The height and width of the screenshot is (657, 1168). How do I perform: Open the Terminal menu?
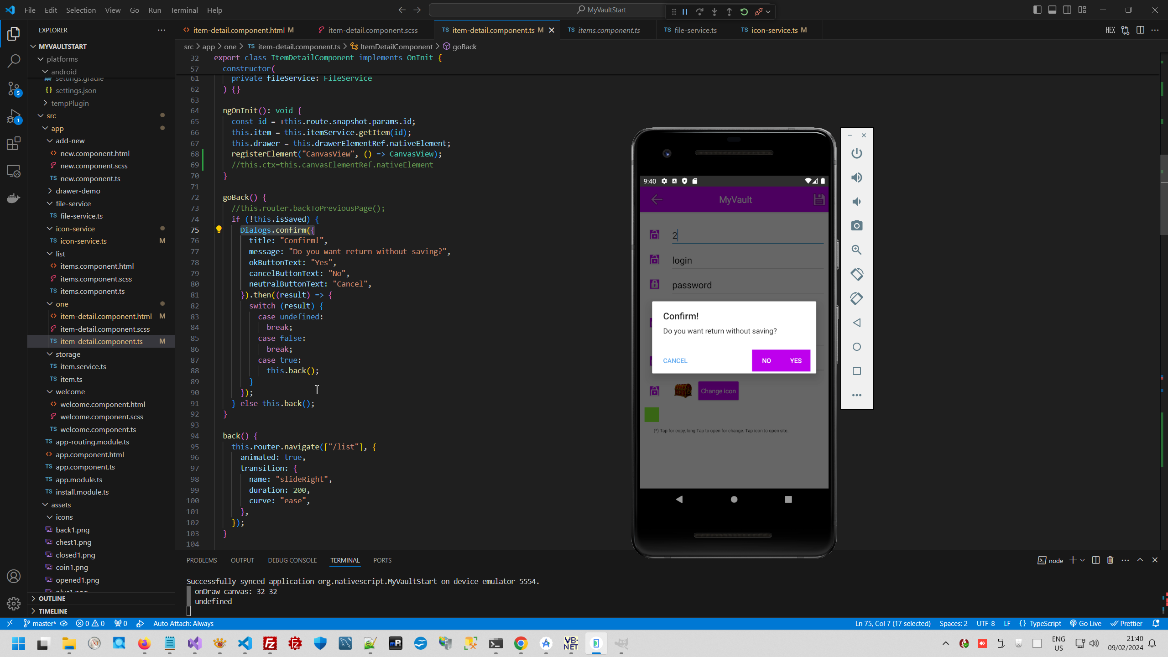[x=184, y=10]
